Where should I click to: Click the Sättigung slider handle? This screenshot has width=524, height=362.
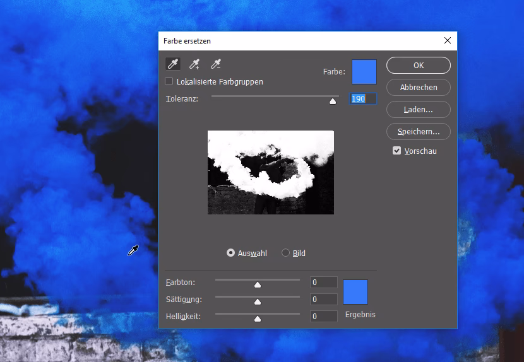click(258, 301)
